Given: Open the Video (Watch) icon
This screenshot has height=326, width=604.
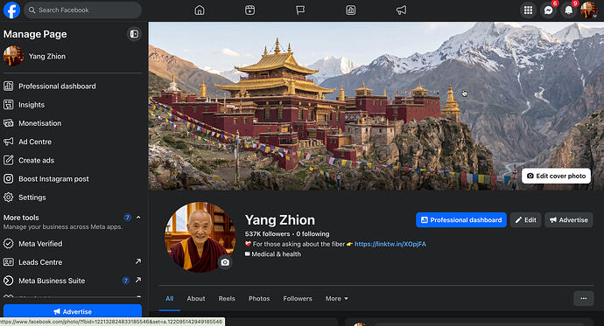Looking at the screenshot, I should click(x=250, y=10).
